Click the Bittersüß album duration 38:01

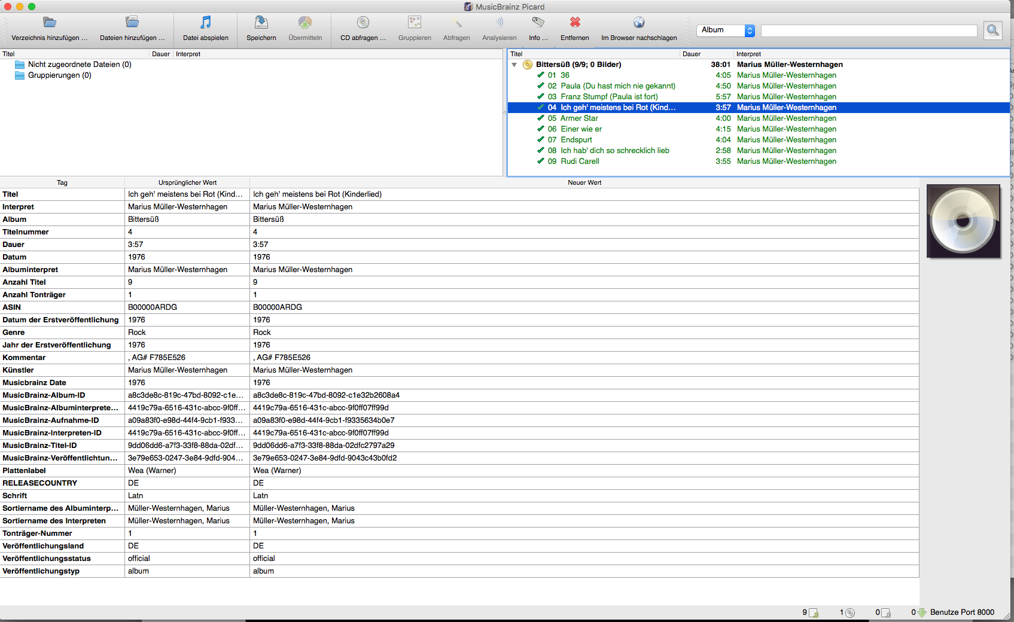(x=720, y=64)
